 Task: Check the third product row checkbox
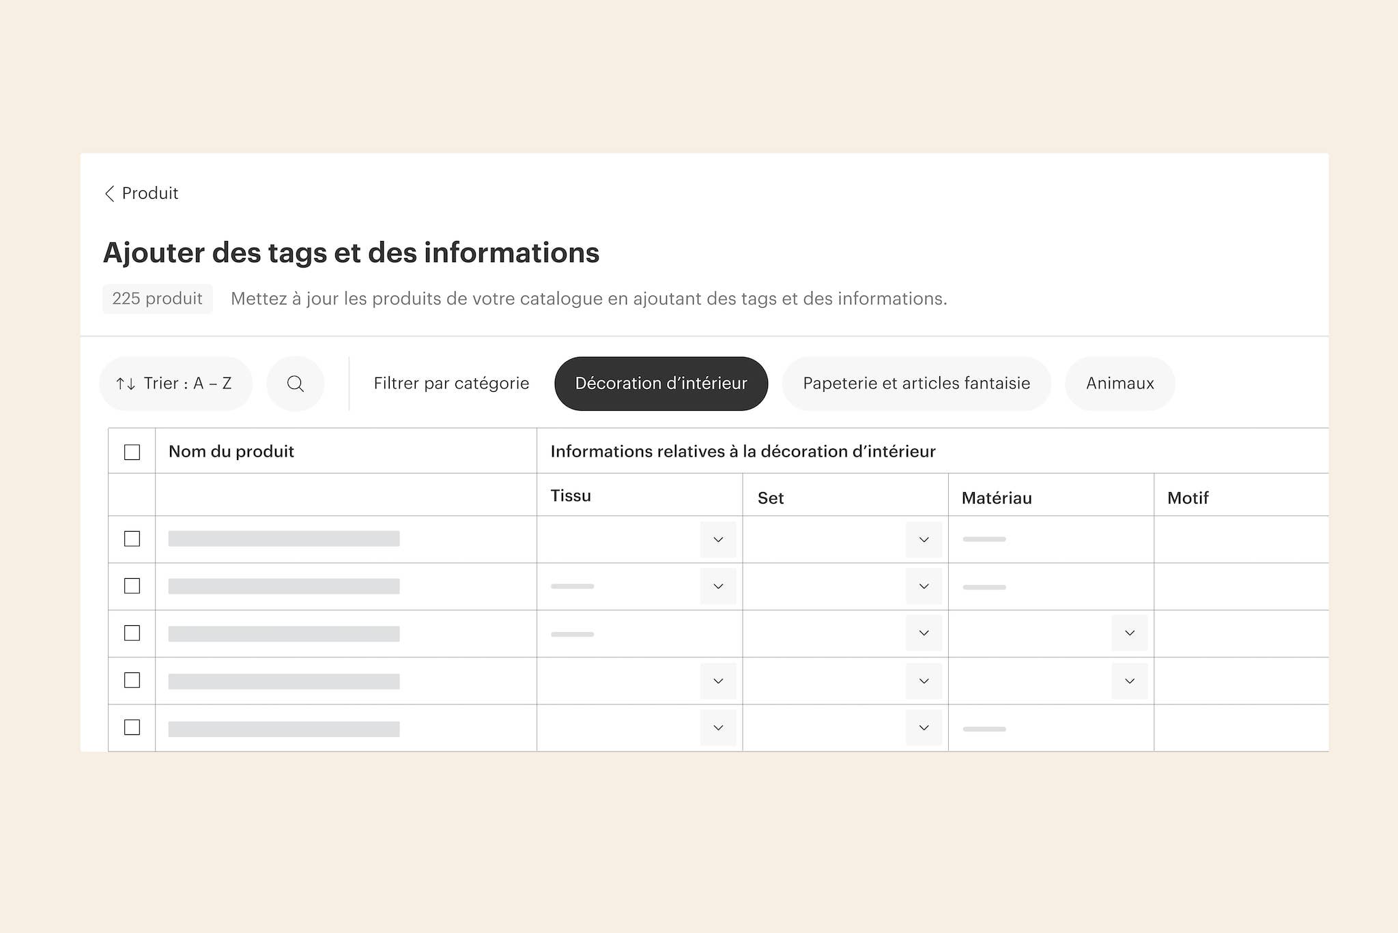pyautogui.click(x=132, y=633)
